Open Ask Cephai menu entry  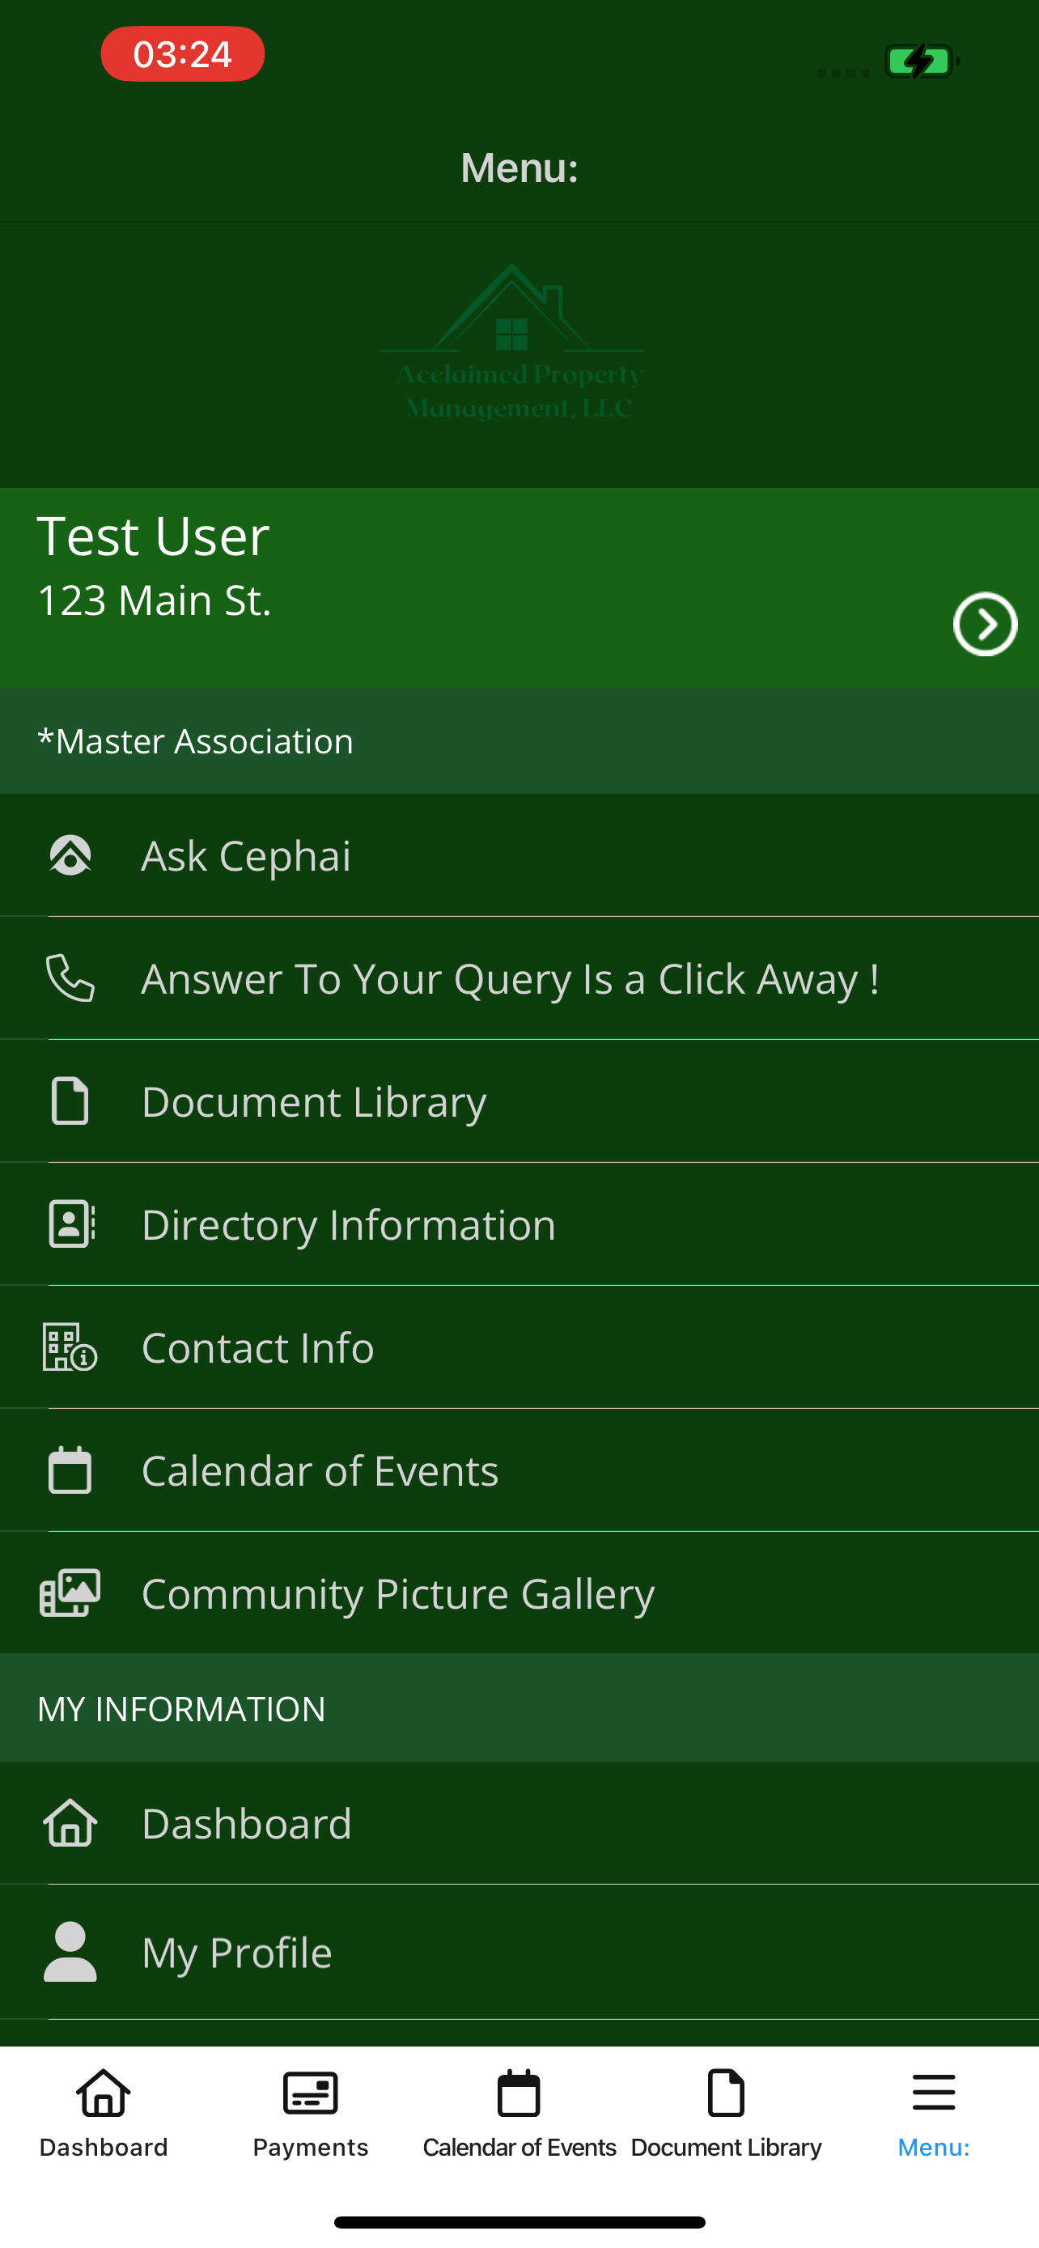(x=520, y=855)
